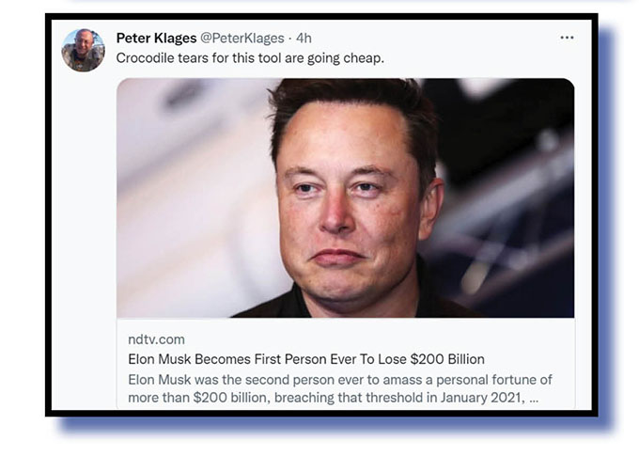This screenshot has width=639, height=472.
Task: Open the tweet's three-dot more options menu
Action: point(566,38)
